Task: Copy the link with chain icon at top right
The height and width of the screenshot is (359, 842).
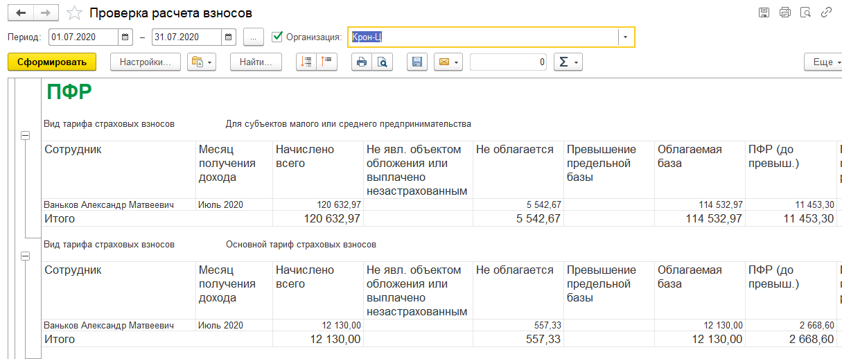Action: click(825, 12)
